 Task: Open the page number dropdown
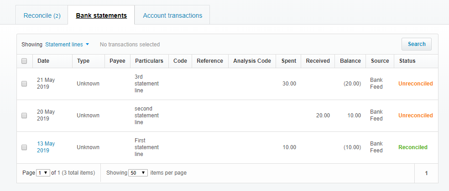pyautogui.click(x=43, y=173)
